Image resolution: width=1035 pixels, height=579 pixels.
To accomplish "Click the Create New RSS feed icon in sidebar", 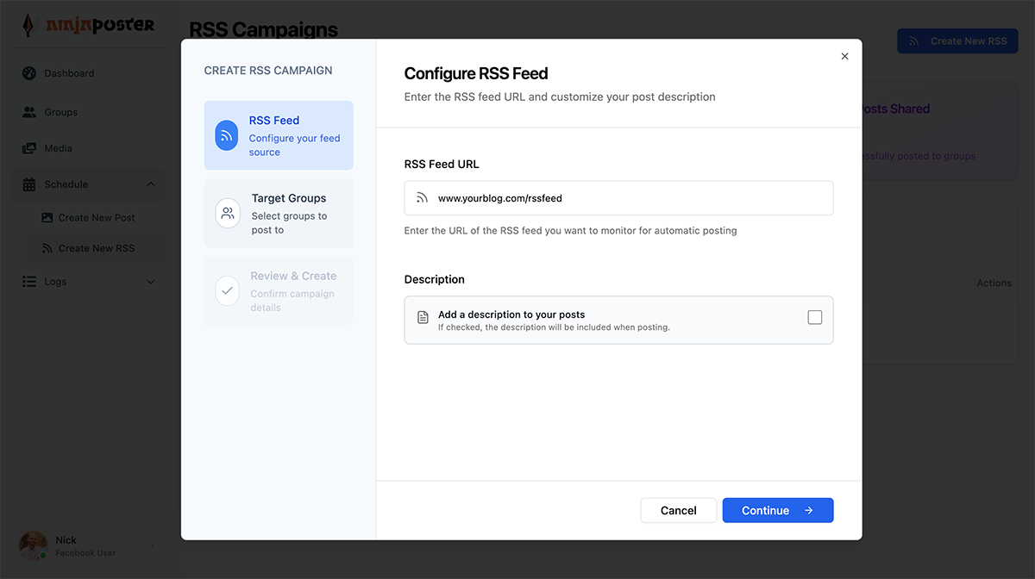I will point(47,248).
